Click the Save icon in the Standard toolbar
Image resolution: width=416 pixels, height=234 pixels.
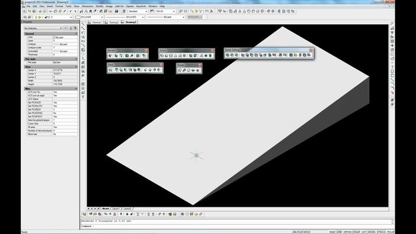(34, 12)
